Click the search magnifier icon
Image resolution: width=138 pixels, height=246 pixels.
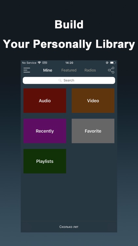(x=60, y=80)
